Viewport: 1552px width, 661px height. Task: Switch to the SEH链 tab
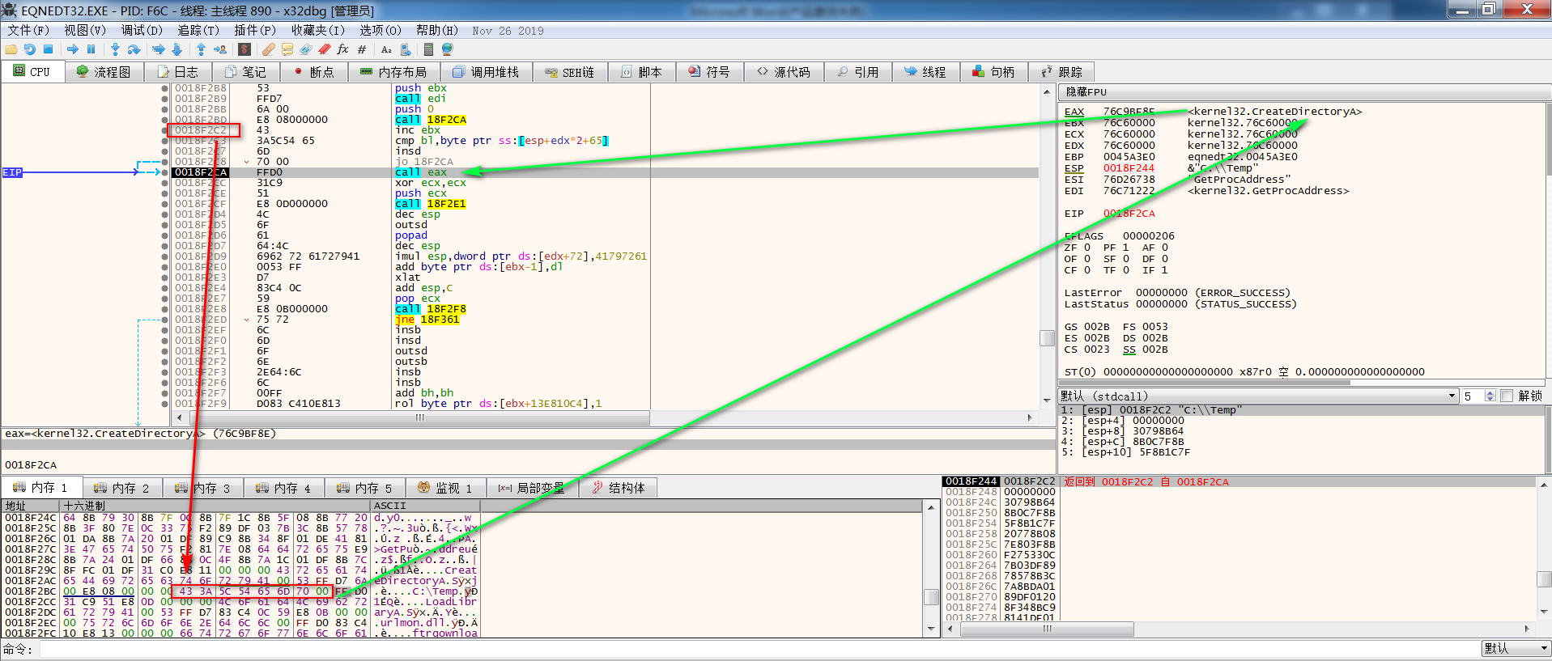pyautogui.click(x=570, y=72)
